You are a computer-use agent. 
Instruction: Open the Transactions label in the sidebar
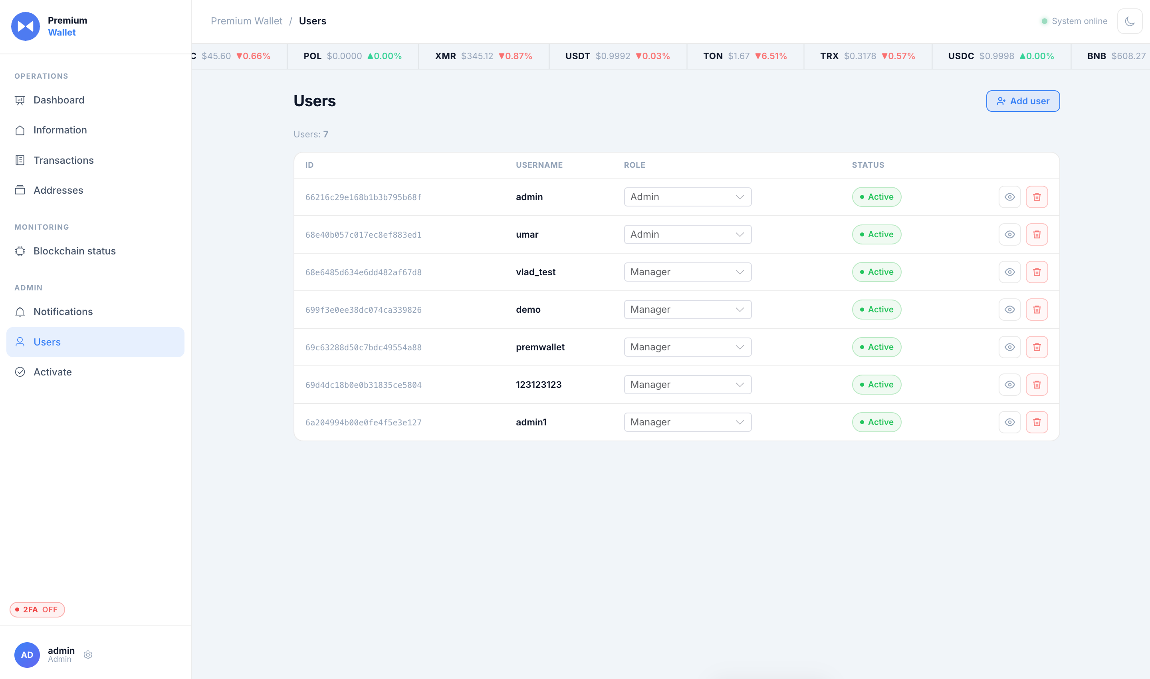tap(63, 160)
